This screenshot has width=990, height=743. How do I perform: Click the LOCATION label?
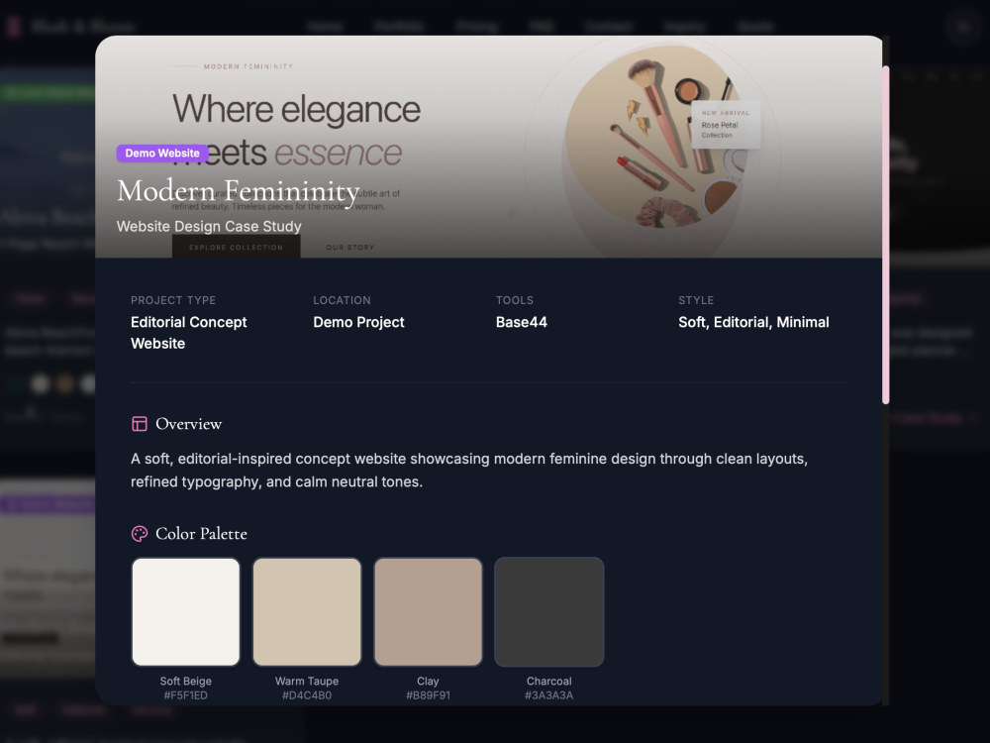(343, 300)
